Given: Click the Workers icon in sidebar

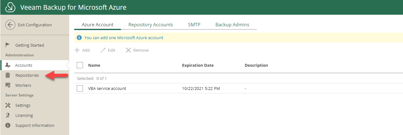Looking at the screenshot, I should point(8,85).
